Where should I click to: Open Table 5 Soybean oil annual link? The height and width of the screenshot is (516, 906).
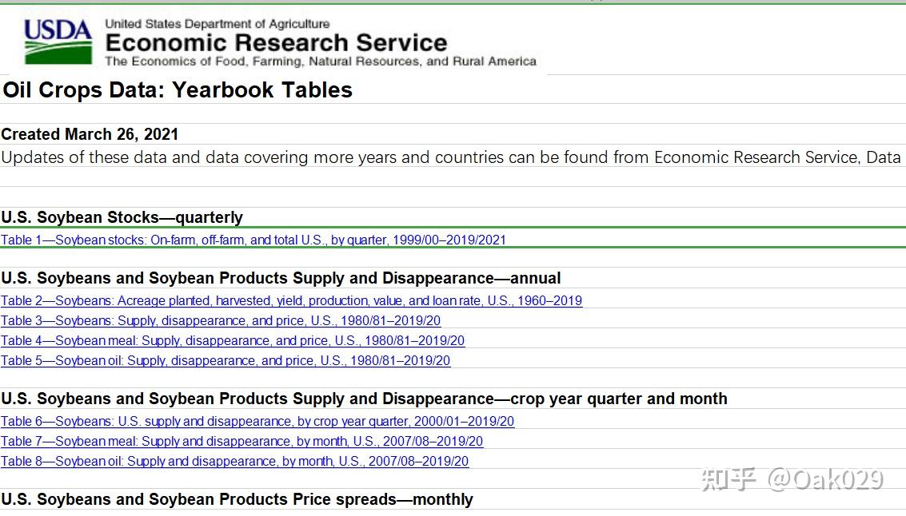pos(226,361)
